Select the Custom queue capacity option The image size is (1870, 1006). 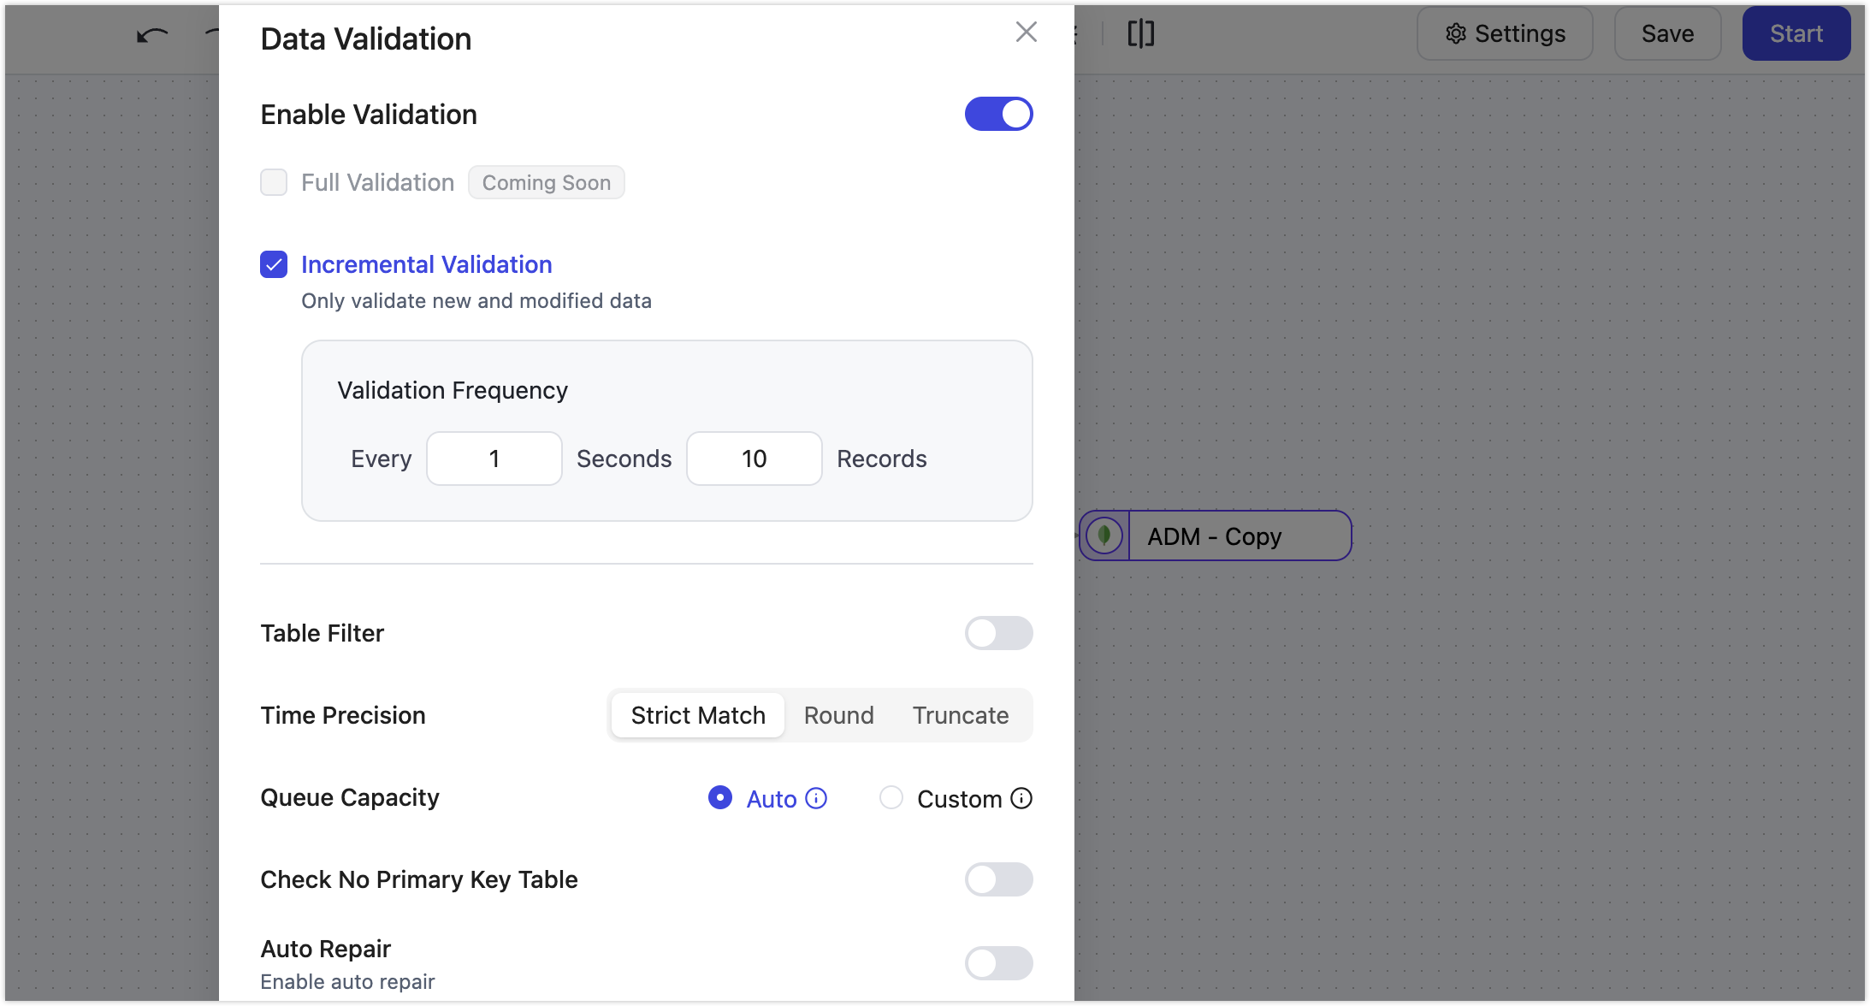click(x=891, y=798)
